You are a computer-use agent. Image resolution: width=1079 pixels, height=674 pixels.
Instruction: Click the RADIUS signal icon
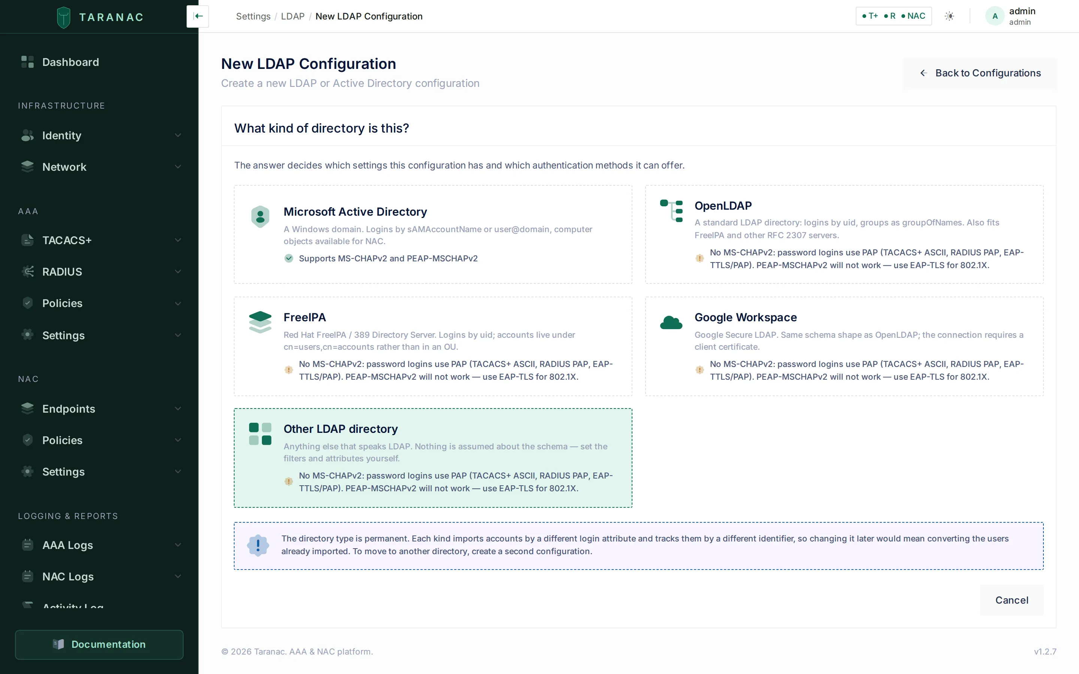(x=28, y=271)
